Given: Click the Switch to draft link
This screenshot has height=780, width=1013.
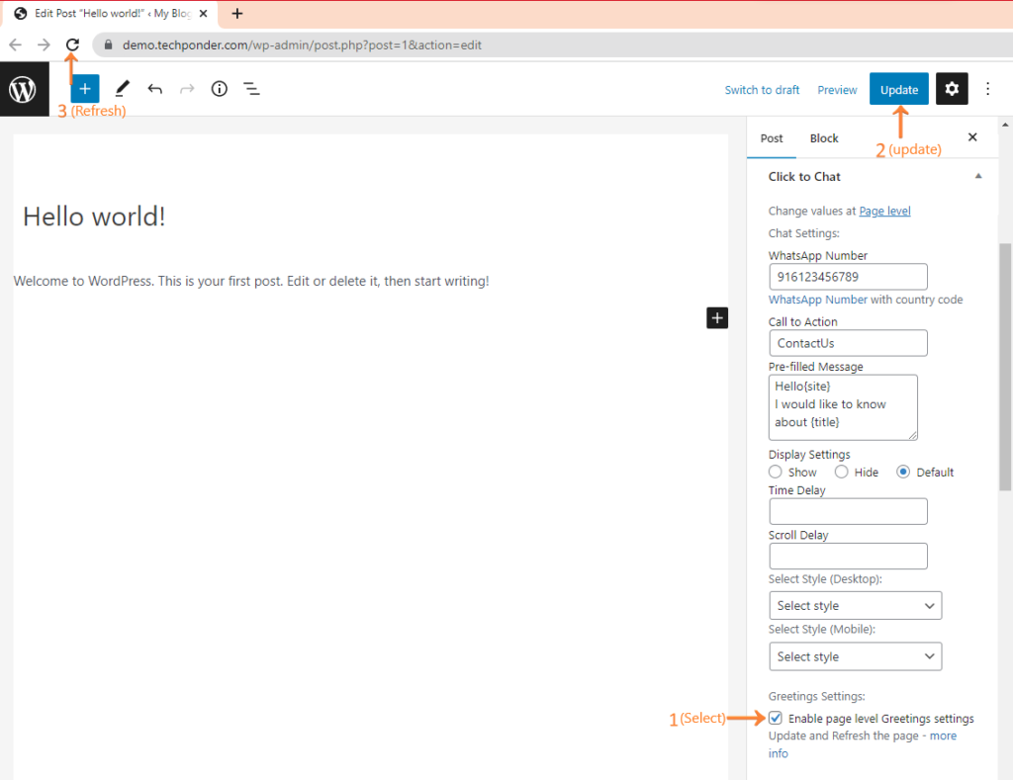Looking at the screenshot, I should pyautogui.click(x=762, y=90).
